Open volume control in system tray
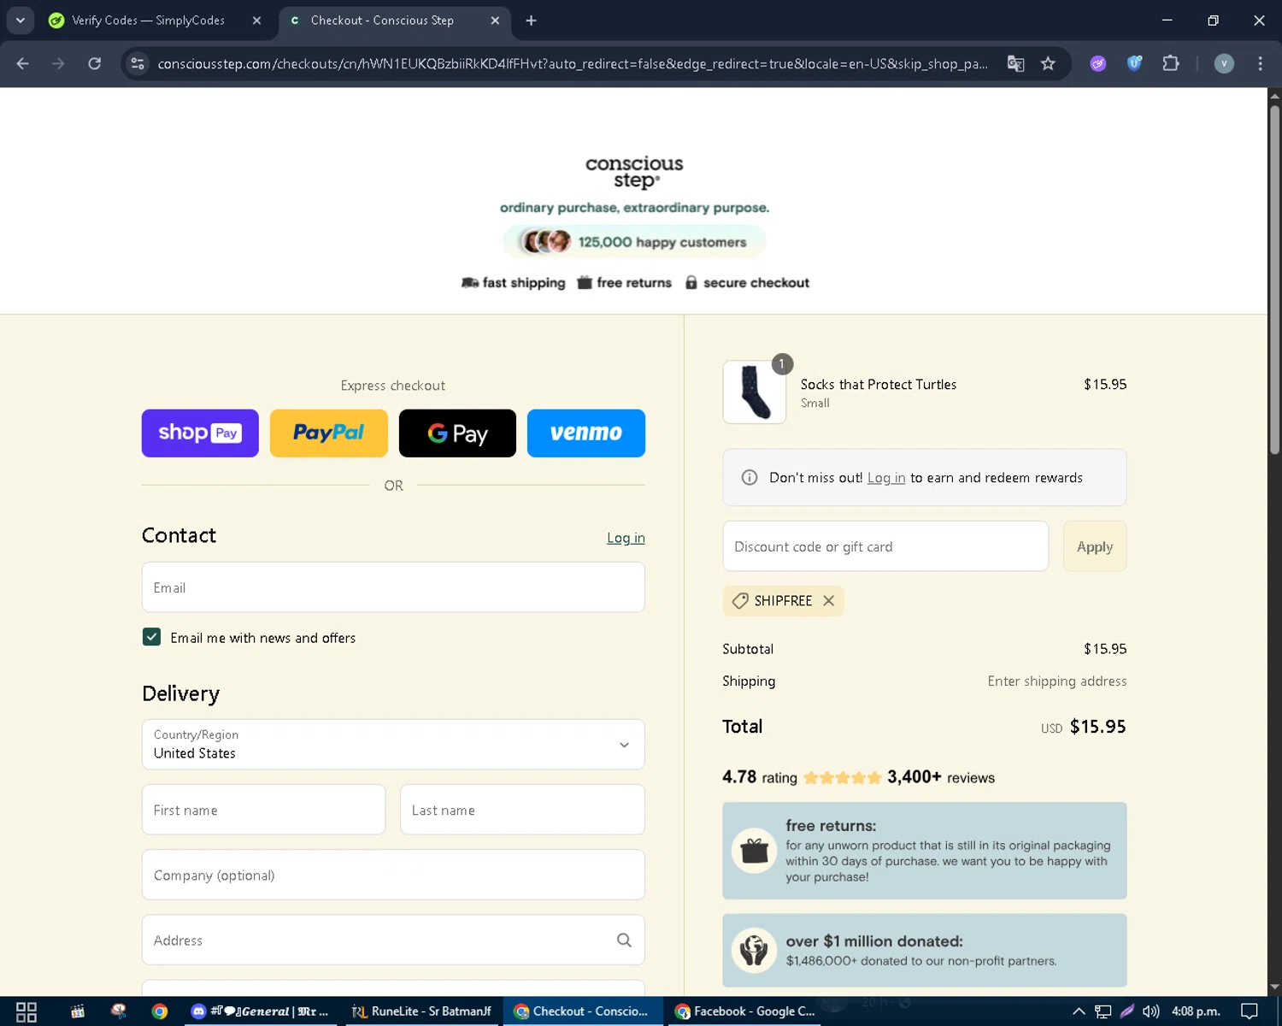 1151,1011
